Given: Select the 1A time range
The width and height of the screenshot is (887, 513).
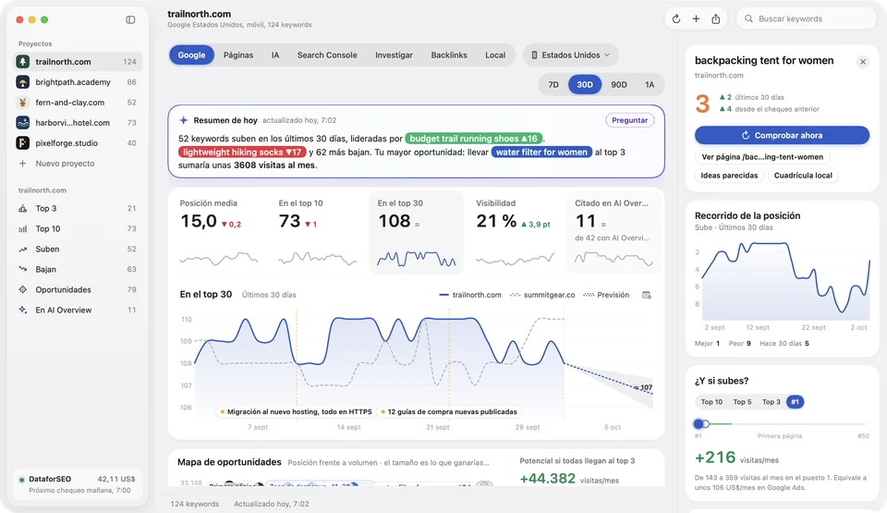Looking at the screenshot, I should pyautogui.click(x=650, y=84).
